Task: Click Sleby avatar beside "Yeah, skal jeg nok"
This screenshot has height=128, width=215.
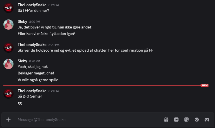Action: pyautogui.click(x=8, y=64)
